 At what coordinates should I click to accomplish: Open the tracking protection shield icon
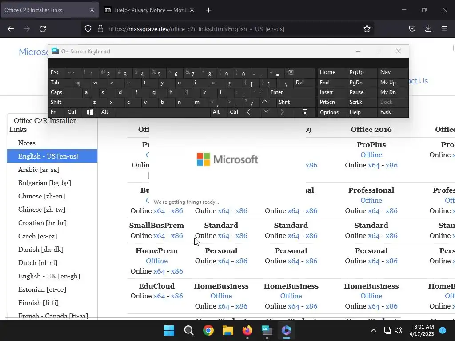(88, 29)
